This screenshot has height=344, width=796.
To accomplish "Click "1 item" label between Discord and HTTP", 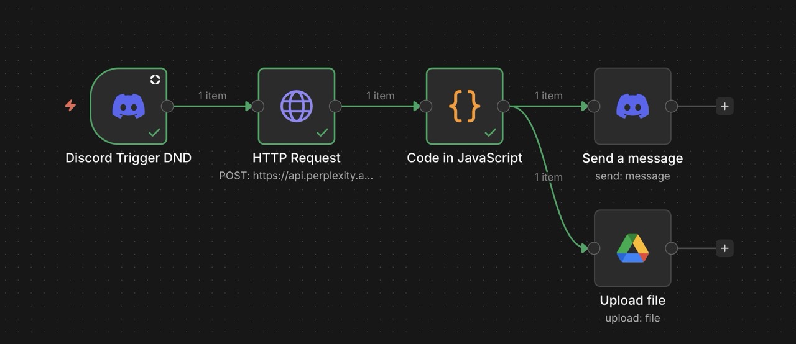I will 212,96.
